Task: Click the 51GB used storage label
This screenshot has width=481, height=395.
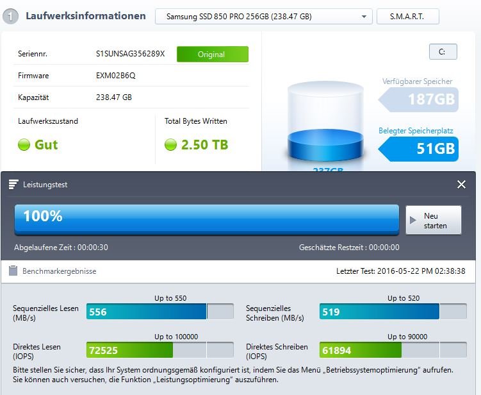Action: pyautogui.click(x=418, y=149)
